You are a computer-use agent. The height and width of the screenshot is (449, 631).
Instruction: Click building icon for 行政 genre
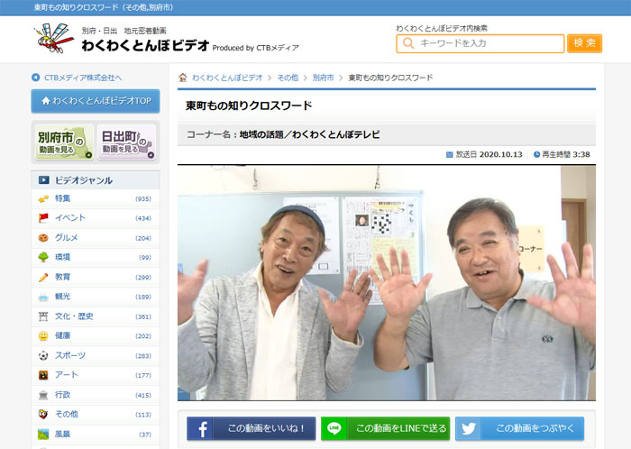[43, 395]
